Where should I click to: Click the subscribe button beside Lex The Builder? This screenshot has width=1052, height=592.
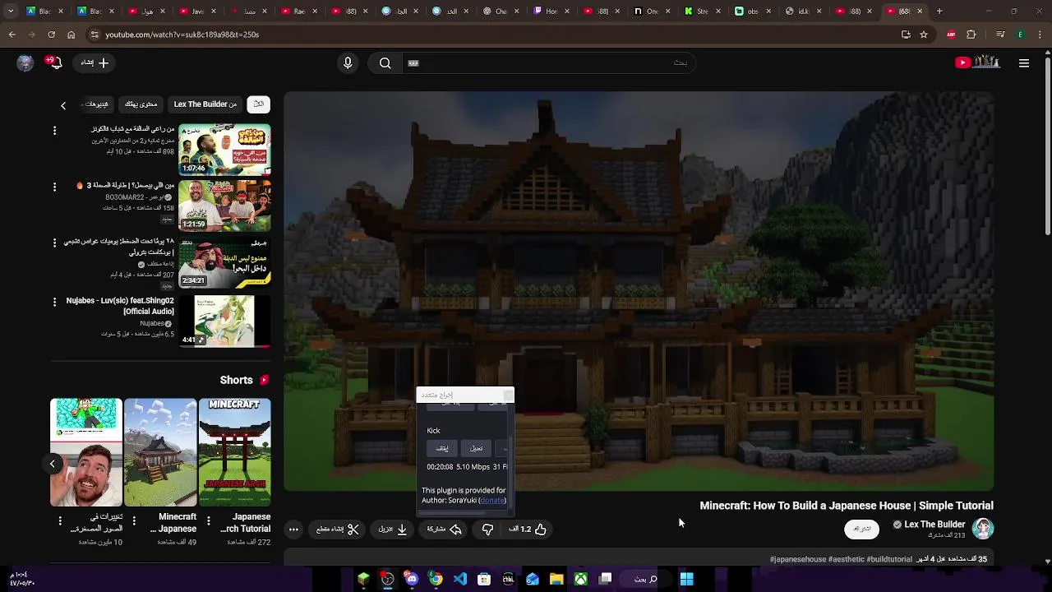pyautogui.click(x=861, y=529)
